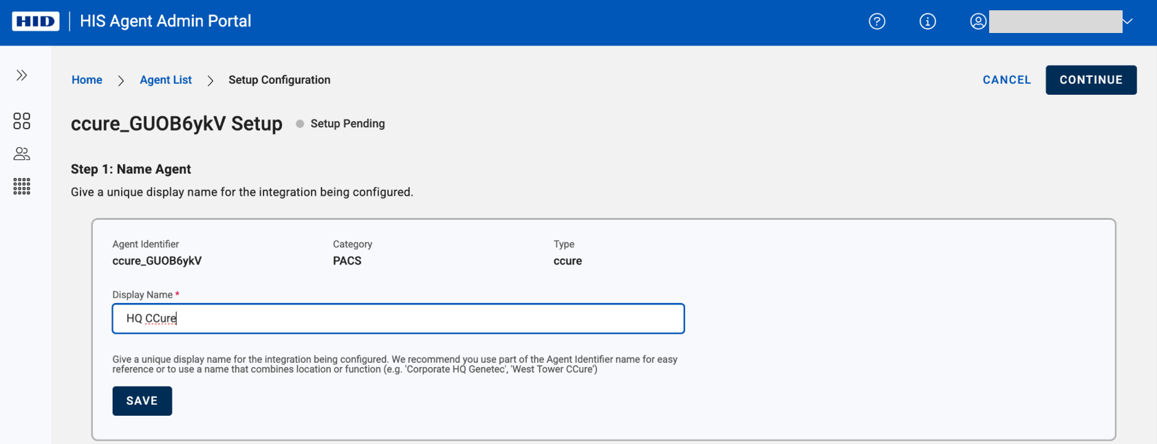1157x444 pixels.
Task: Click the redacted username field in header
Action: click(x=1055, y=21)
